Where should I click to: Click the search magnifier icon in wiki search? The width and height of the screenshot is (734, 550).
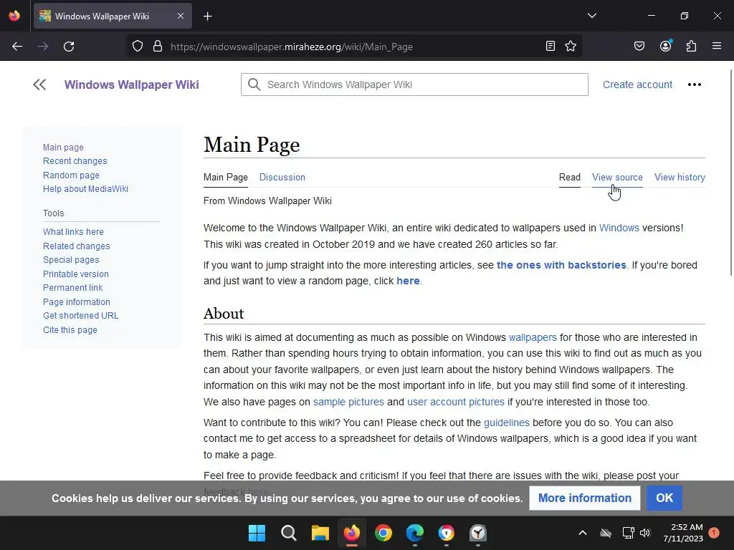(x=254, y=85)
